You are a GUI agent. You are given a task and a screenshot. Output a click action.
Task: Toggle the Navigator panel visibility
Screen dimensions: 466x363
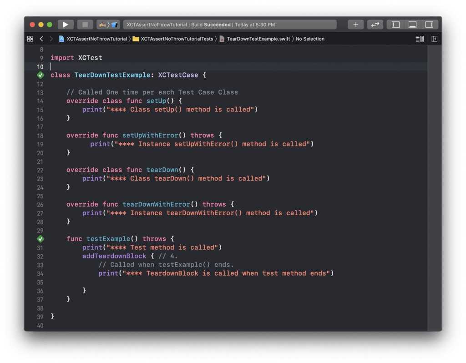tap(395, 25)
